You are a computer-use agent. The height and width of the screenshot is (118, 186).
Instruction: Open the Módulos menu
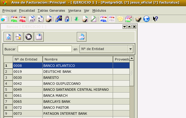[x=99, y=10]
